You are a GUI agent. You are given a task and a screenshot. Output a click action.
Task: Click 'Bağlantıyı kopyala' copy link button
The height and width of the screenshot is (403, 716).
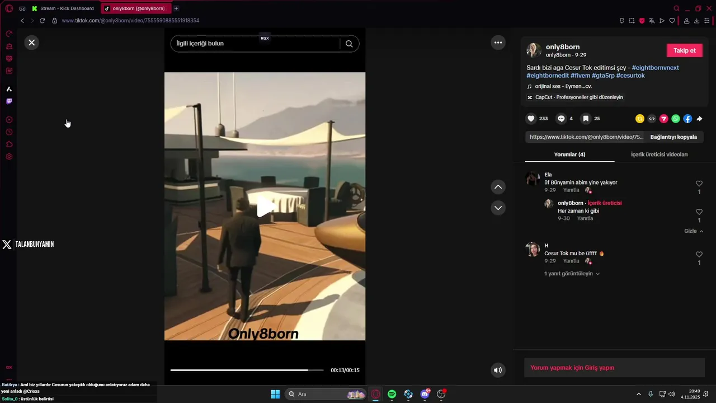tap(673, 137)
